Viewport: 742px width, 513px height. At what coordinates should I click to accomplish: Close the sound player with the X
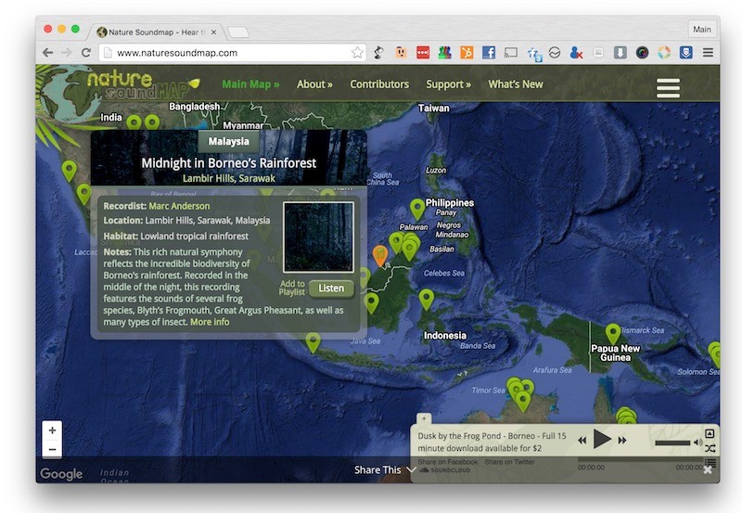[x=708, y=470]
